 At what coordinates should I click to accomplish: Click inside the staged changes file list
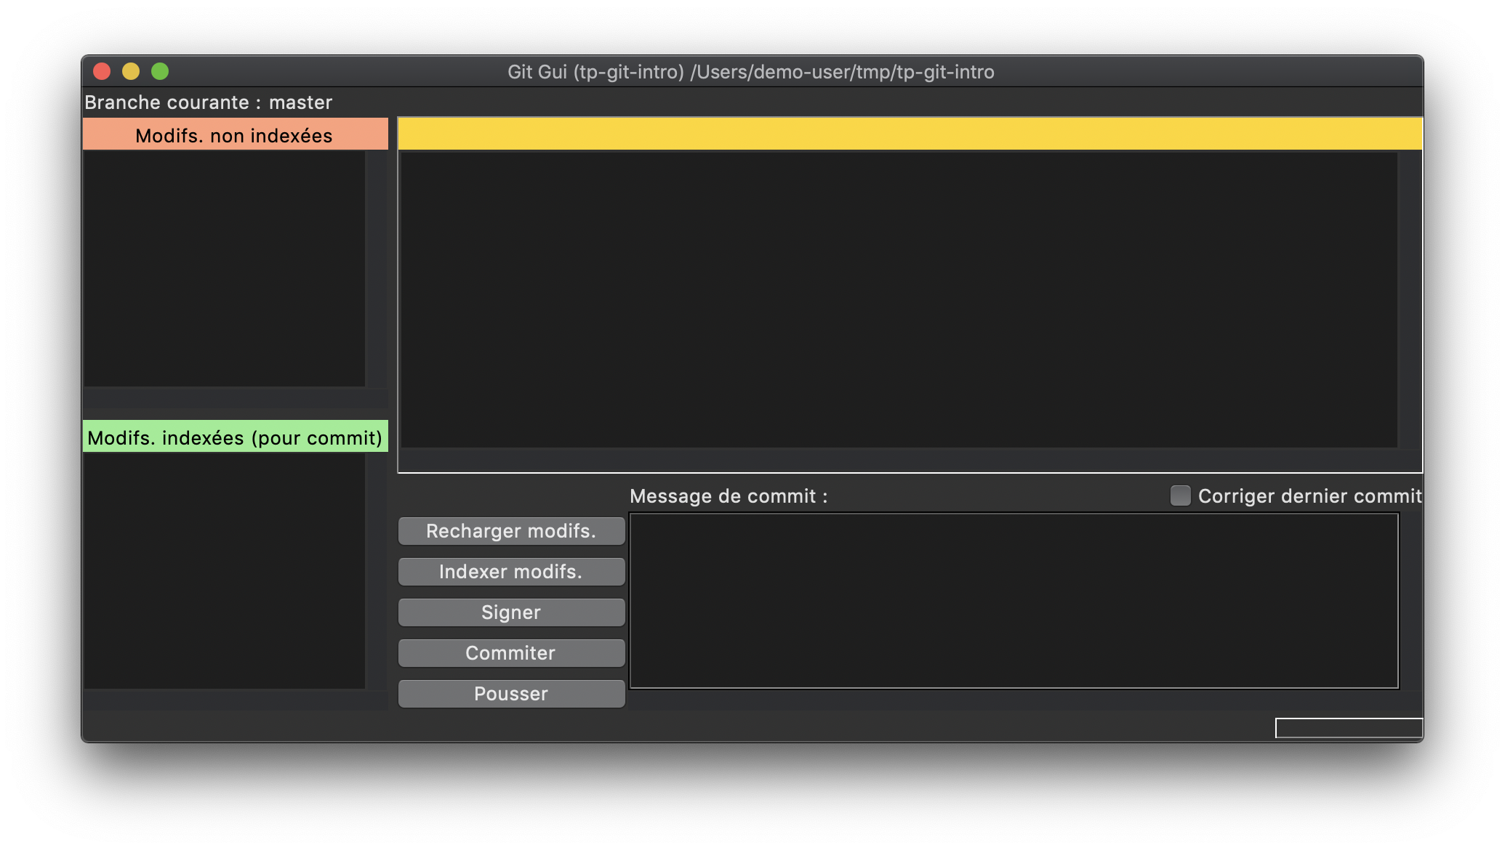tap(224, 570)
